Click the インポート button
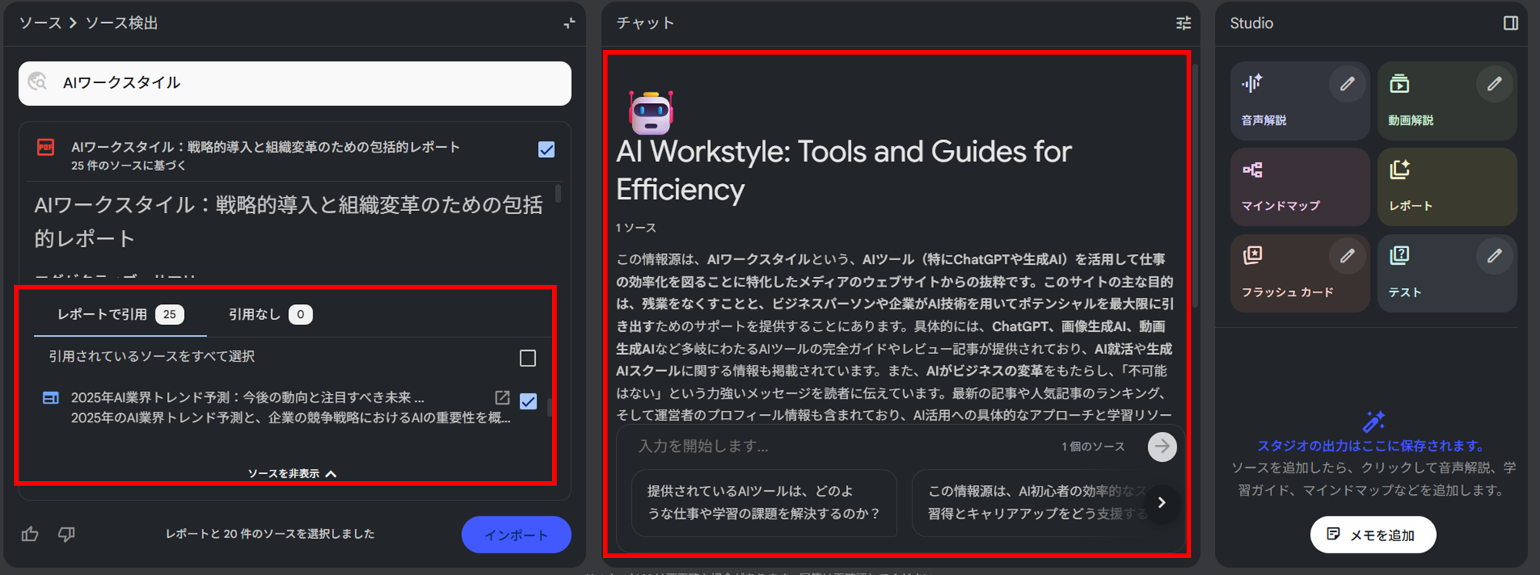1540x575 pixels. coord(516,535)
